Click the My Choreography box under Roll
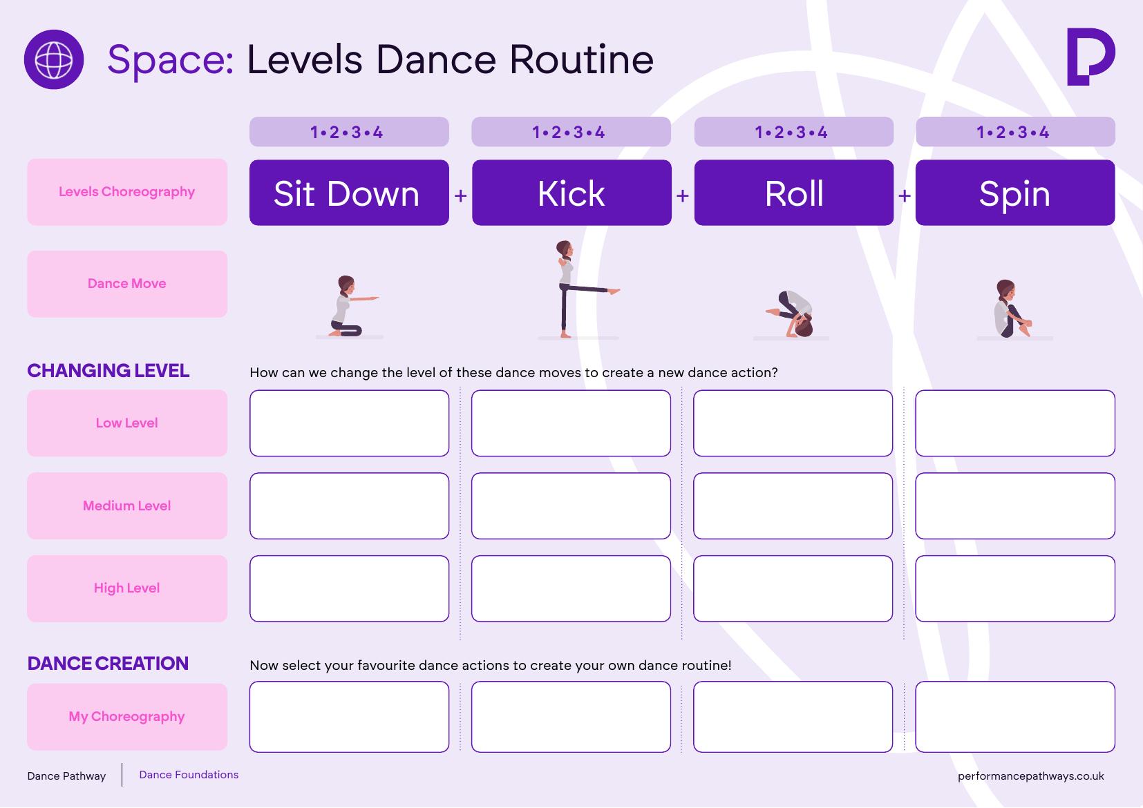Viewport: 1143px width, 808px height. pyautogui.click(x=793, y=717)
